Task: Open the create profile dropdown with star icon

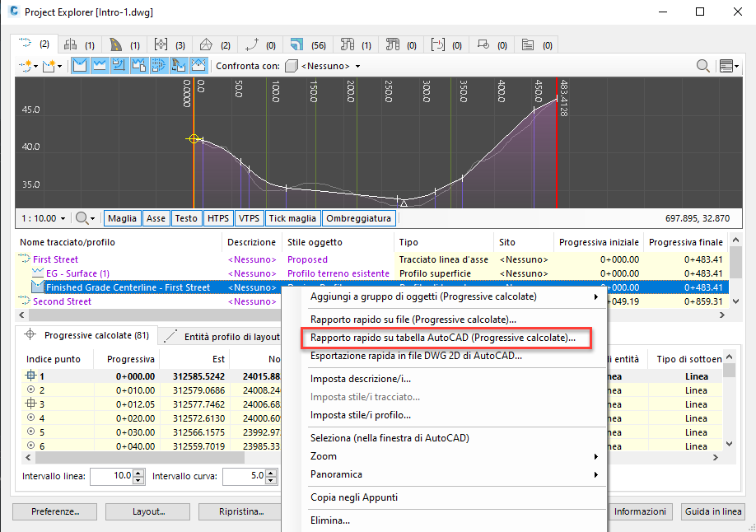Action: (52, 66)
